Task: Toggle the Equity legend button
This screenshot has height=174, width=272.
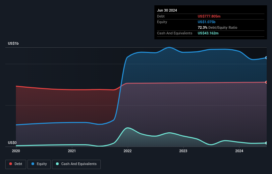Action: pyautogui.click(x=39, y=164)
